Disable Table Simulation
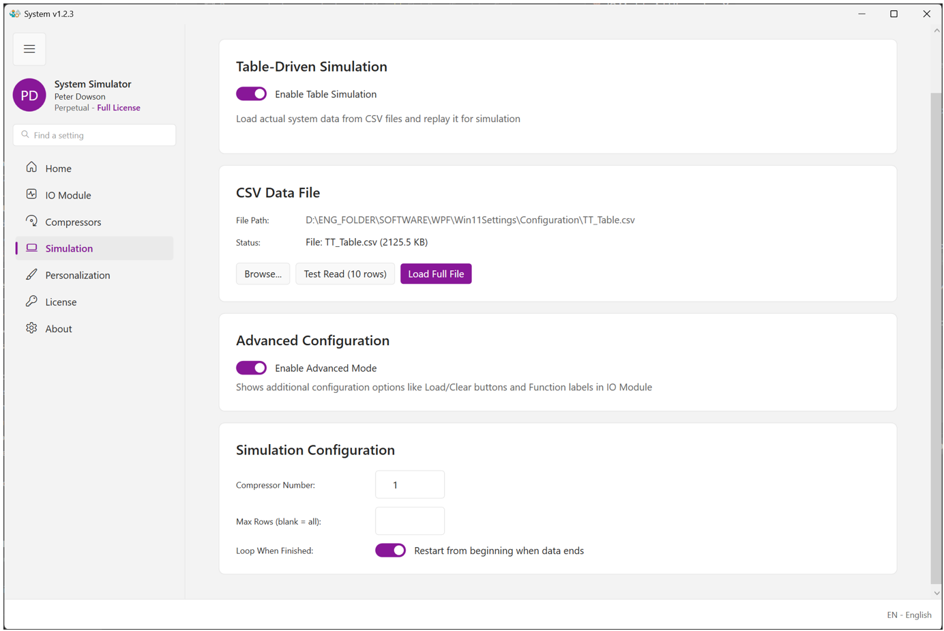The width and height of the screenshot is (944, 631). click(x=251, y=93)
